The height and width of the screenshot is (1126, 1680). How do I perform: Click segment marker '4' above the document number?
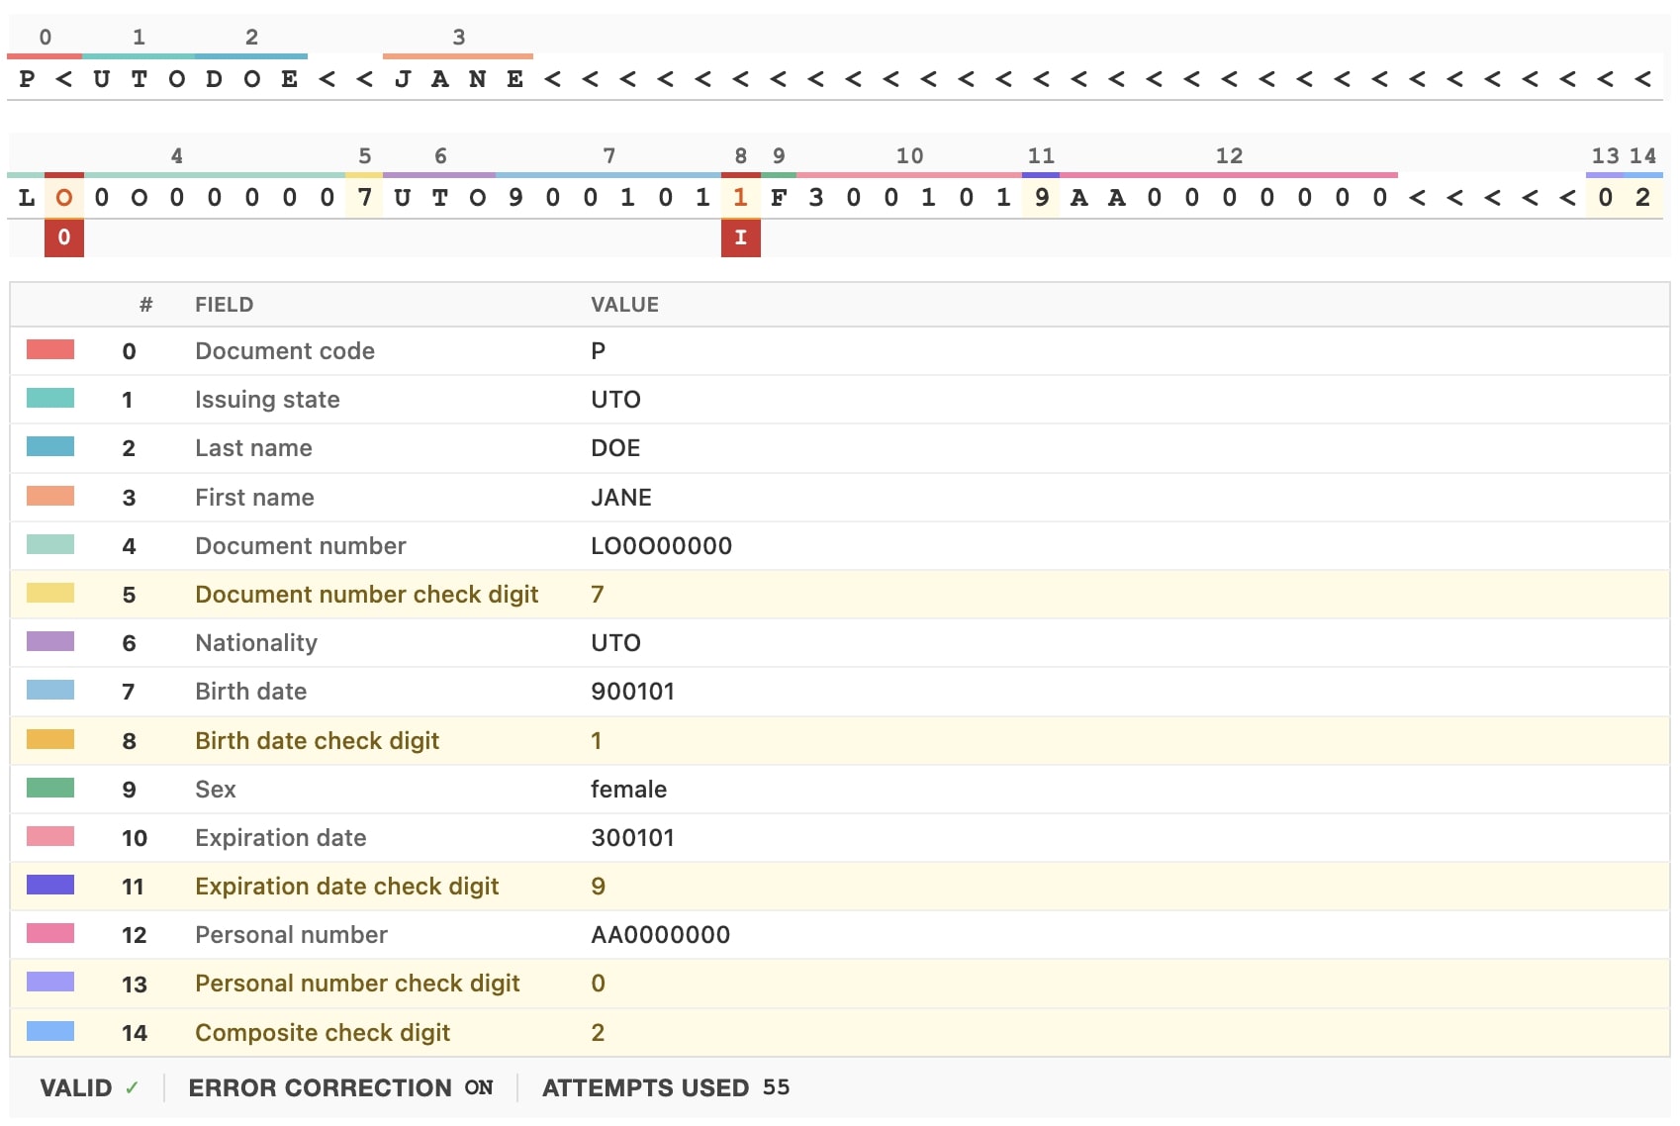[176, 155]
